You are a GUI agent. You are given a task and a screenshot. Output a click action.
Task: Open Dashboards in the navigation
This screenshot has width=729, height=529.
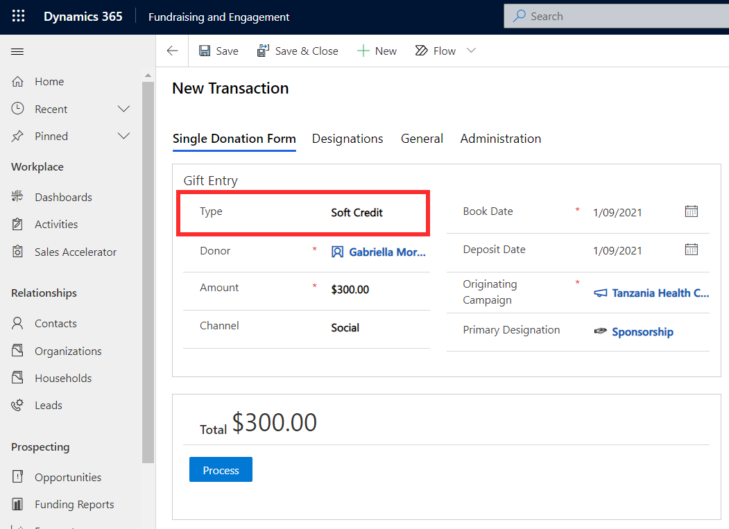pos(63,197)
